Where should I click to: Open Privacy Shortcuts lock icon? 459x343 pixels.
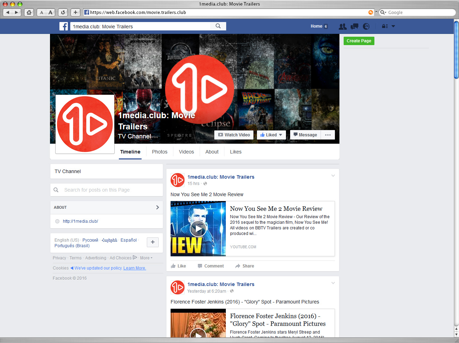385,26
